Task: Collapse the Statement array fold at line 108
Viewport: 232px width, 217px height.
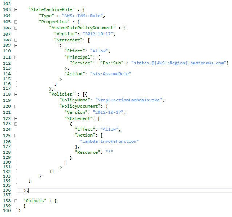Action: pyautogui.click(x=16, y=40)
